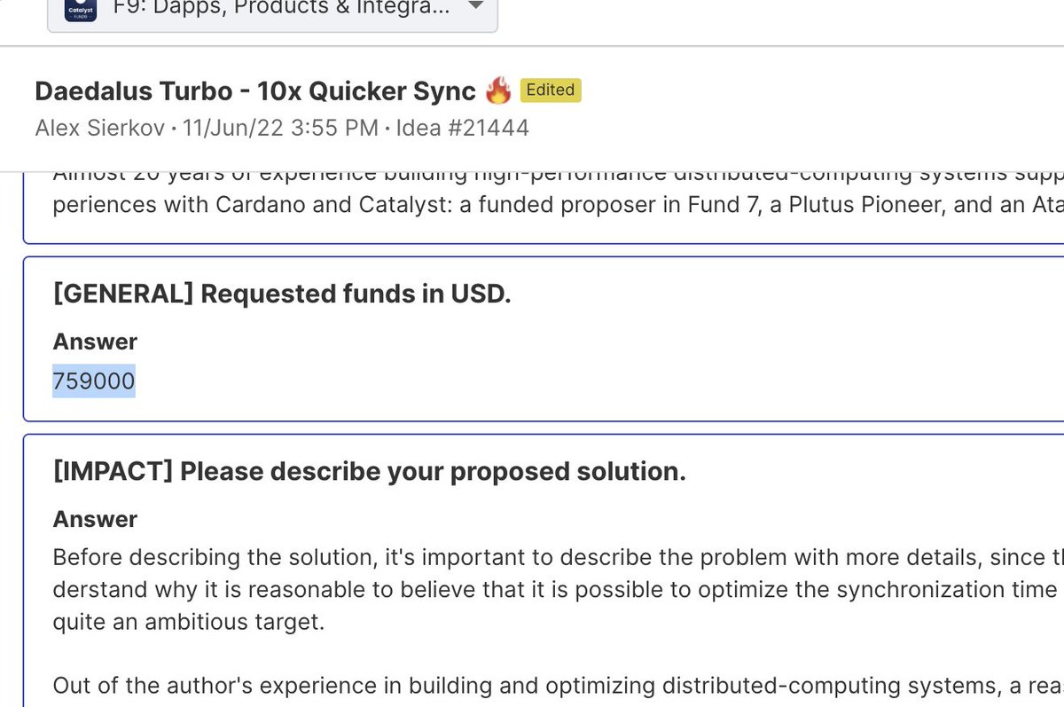
Task: Click the 11/Jun/22 3:55 PM timestamp
Action: pyautogui.click(x=280, y=129)
